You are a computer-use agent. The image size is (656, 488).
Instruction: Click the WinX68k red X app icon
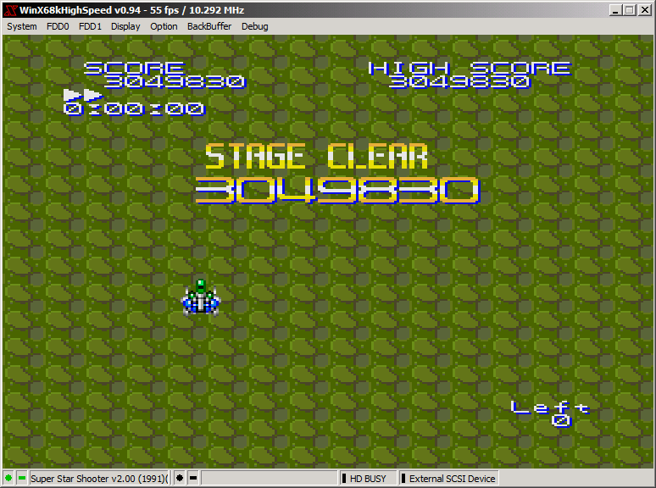(x=10, y=10)
